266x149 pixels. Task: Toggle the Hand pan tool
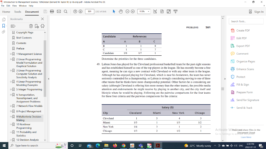coord(121,11)
